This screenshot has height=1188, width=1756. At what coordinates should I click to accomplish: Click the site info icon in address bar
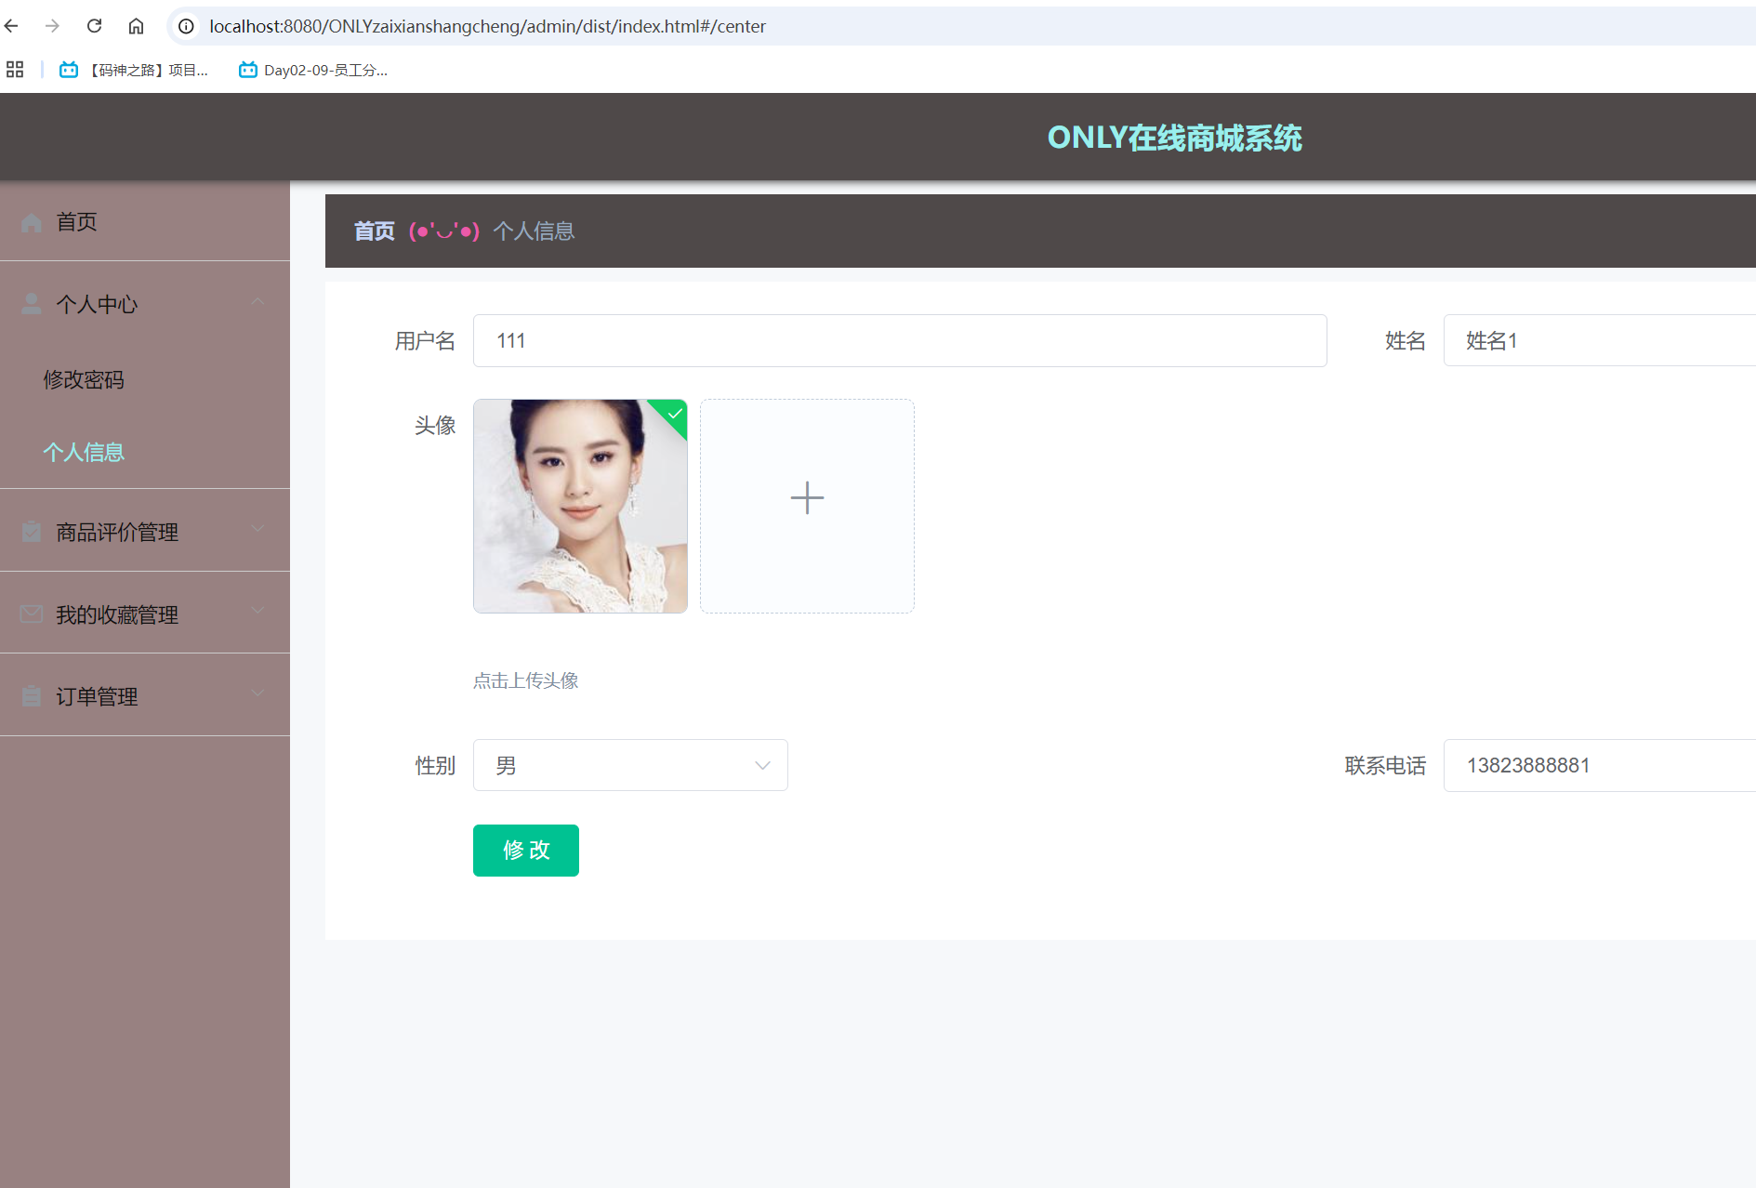coord(187,26)
